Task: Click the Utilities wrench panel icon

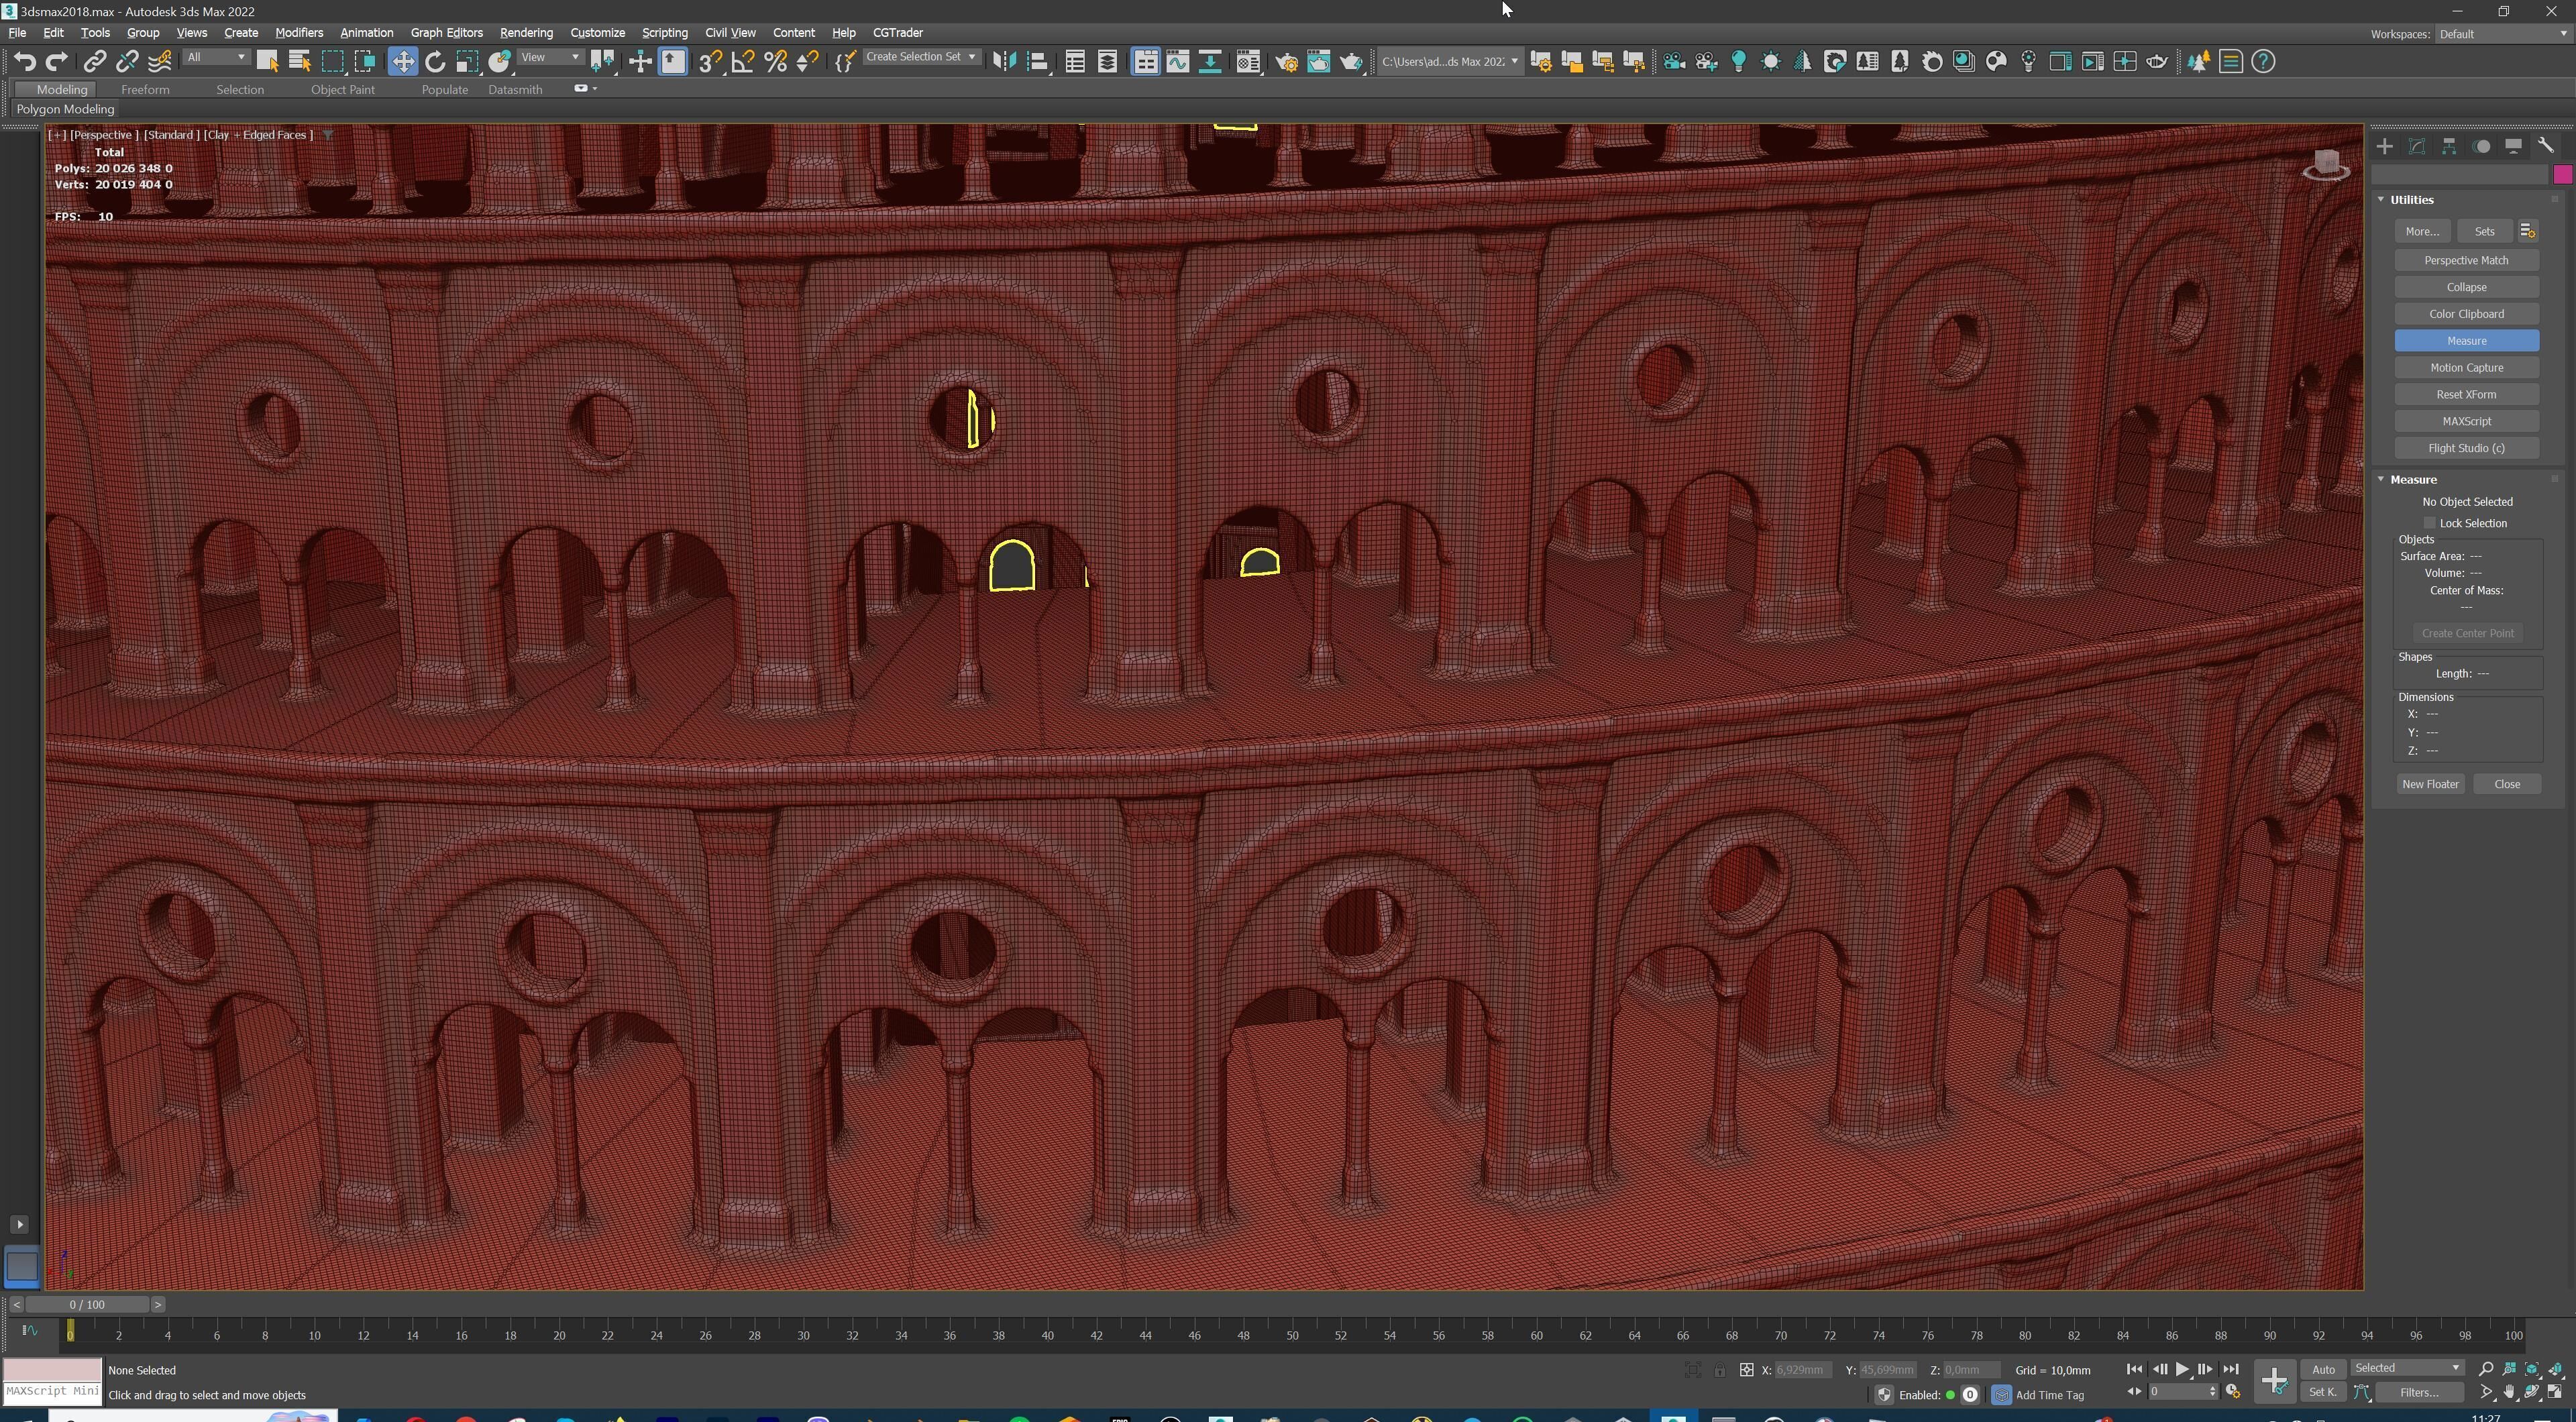Action: pos(2546,146)
